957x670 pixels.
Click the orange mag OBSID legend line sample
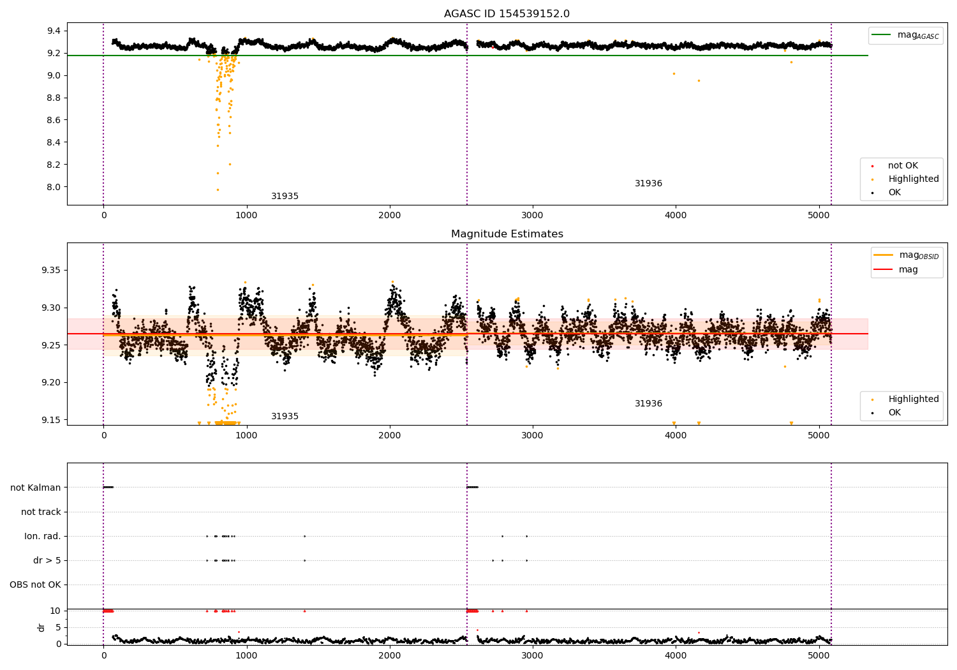pos(884,255)
